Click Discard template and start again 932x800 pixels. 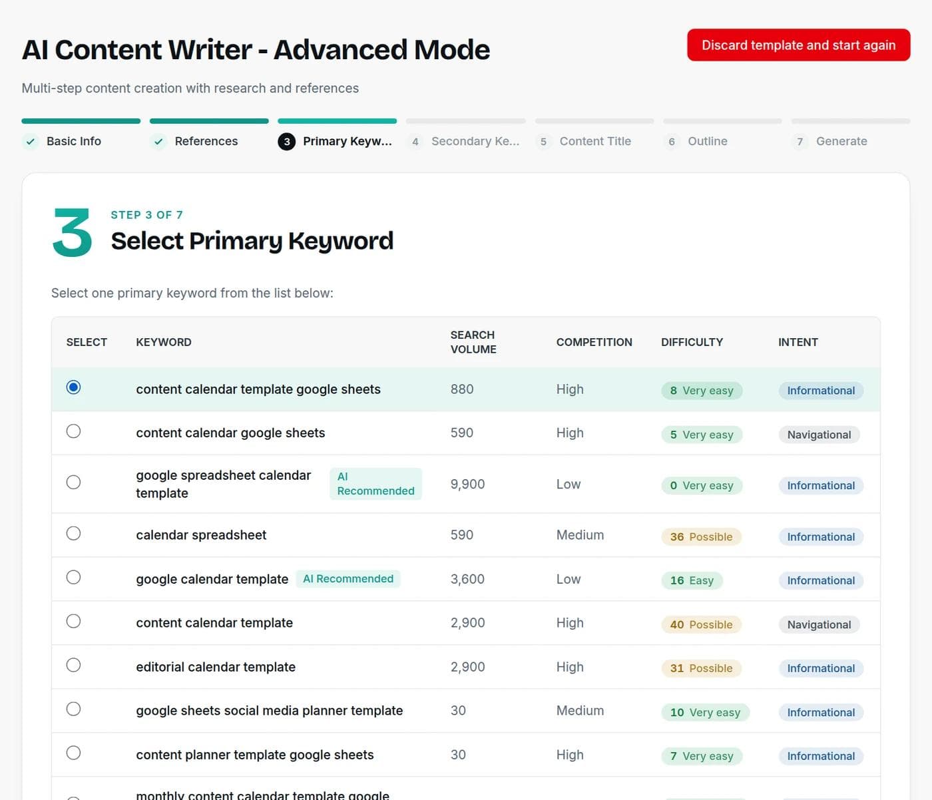click(799, 45)
